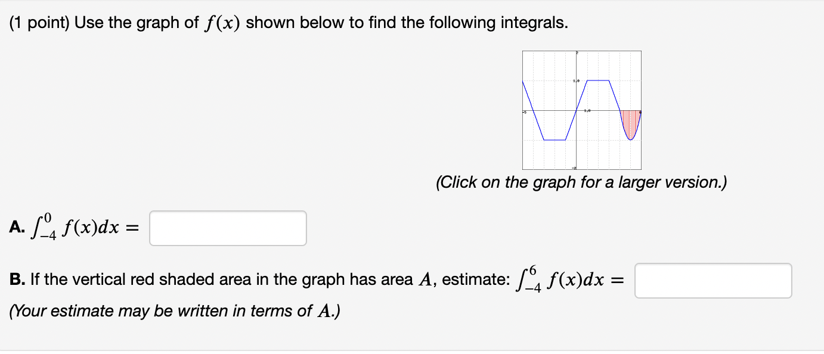Click the '-2' label at graph bottom

574,167
